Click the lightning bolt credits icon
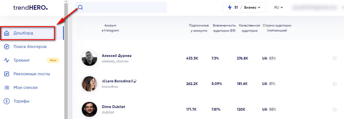 (x=230, y=7)
